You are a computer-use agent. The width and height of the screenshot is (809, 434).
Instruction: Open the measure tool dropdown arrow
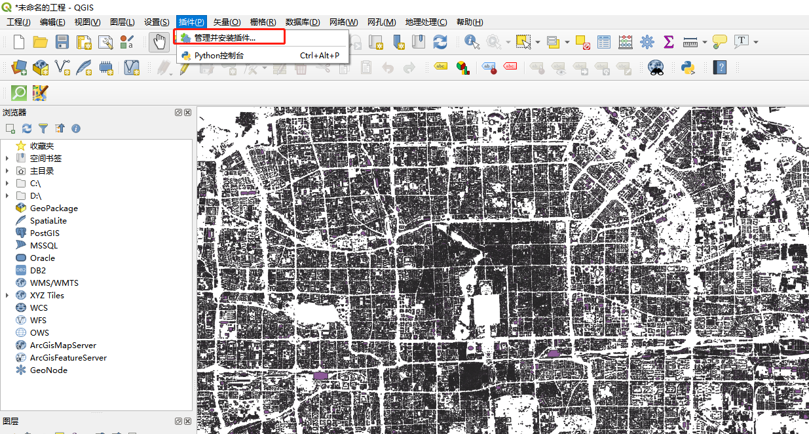point(705,42)
